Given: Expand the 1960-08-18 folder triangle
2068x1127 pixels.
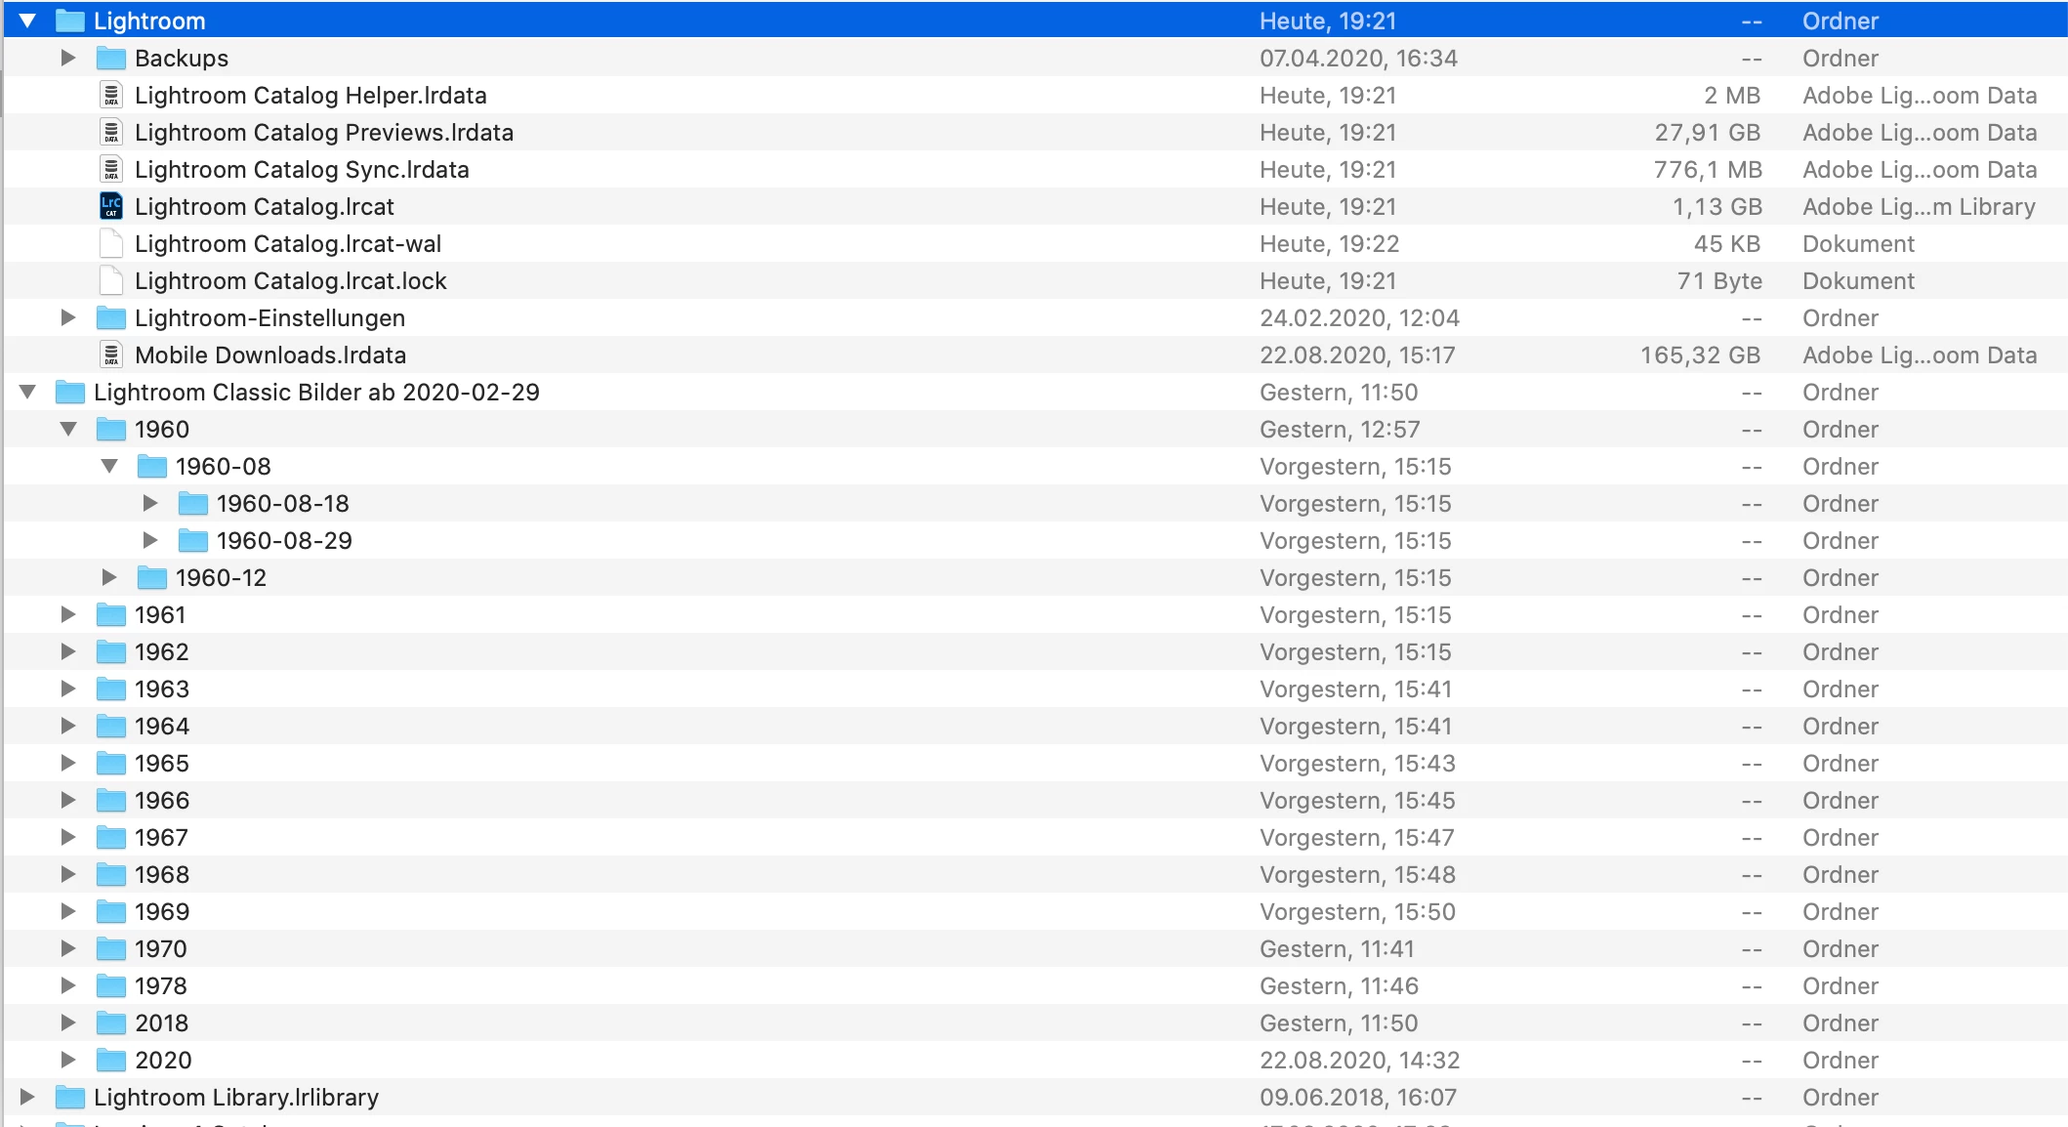Looking at the screenshot, I should point(150,504).
